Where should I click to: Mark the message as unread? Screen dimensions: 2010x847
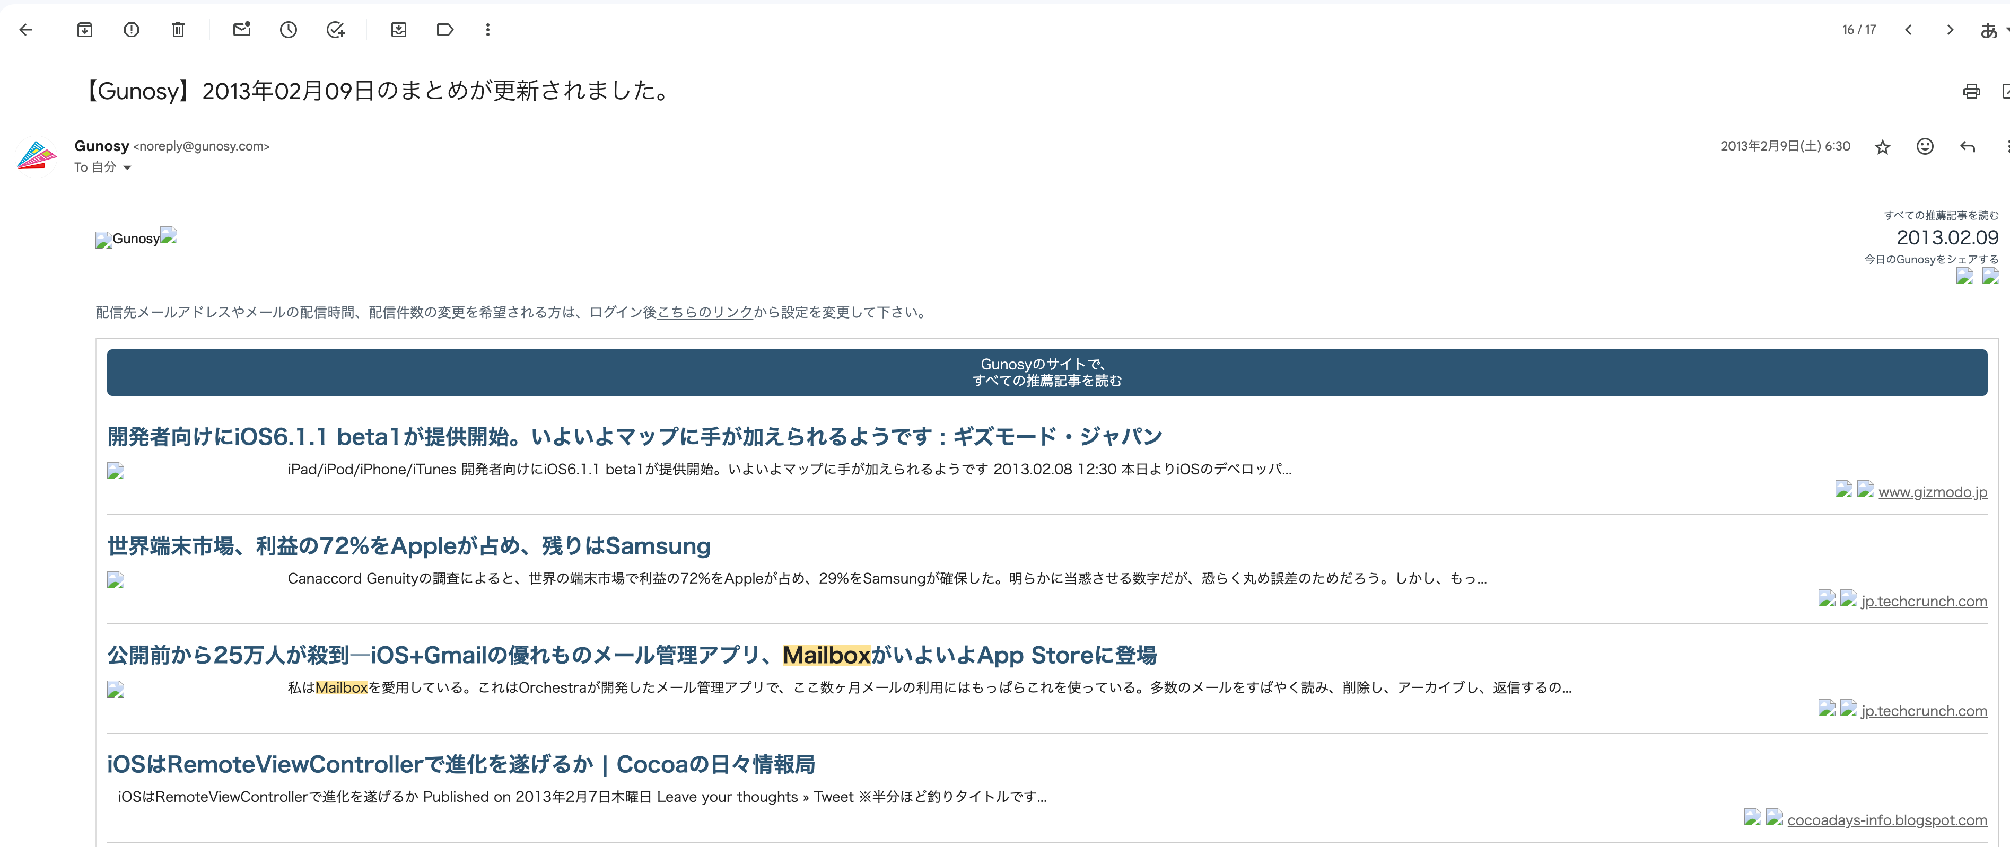[x=242, y=30]
